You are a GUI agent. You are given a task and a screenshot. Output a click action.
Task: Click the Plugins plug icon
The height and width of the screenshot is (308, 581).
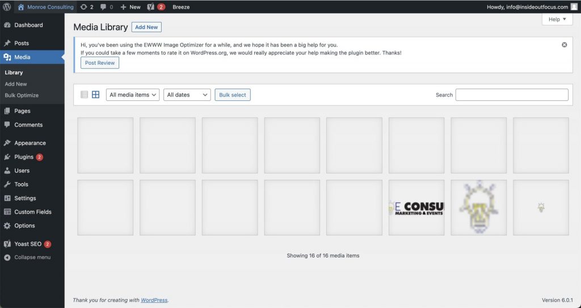point(7,157)
